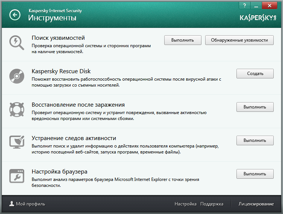Click the vulnerability scan magnifier icon

point(17,43)
